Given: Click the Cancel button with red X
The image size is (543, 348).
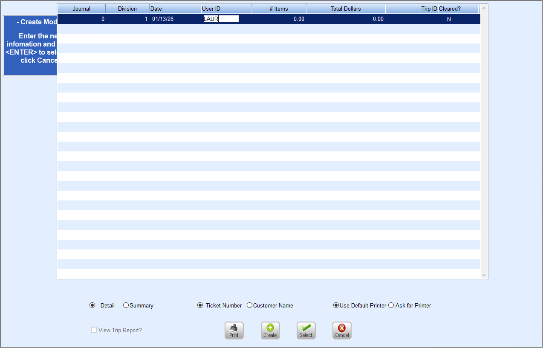Looking at the screenshot, I should [342, 331].
